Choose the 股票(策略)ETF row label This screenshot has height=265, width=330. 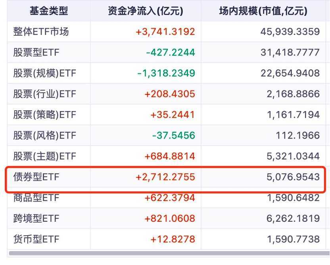click(x=44, y=115)
